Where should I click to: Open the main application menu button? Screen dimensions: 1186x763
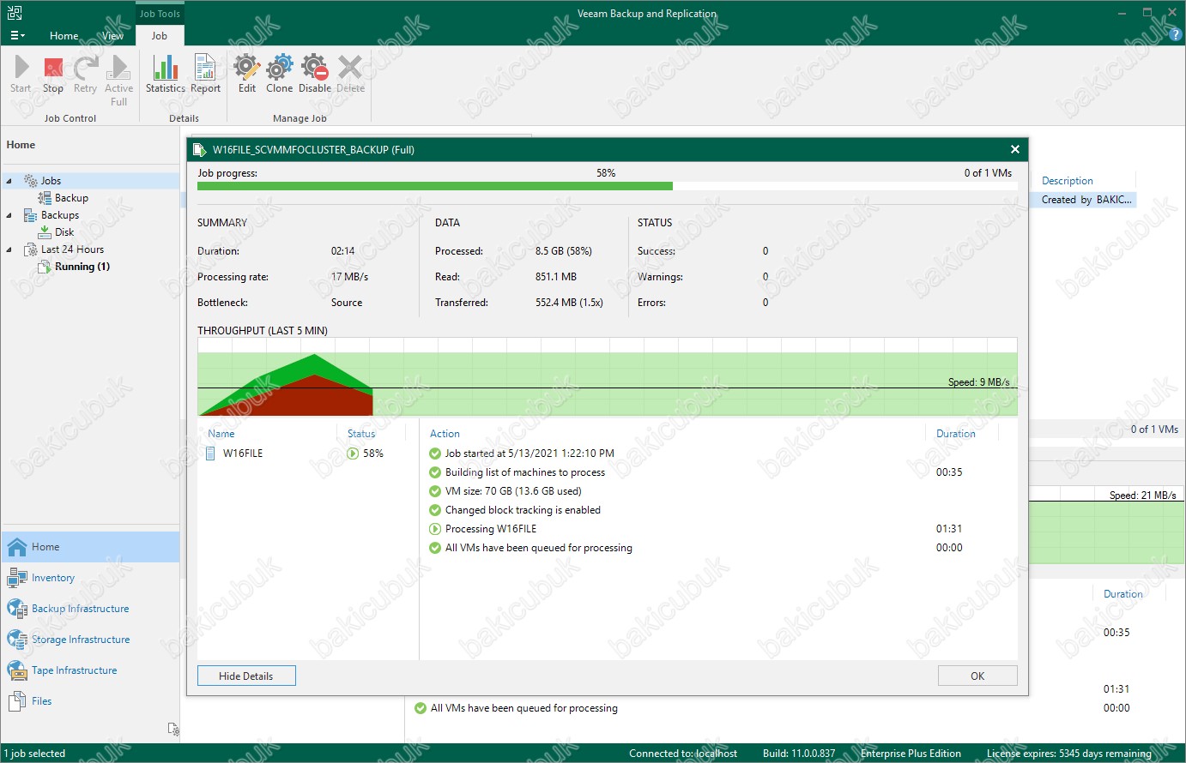click(x=17, y=35)
